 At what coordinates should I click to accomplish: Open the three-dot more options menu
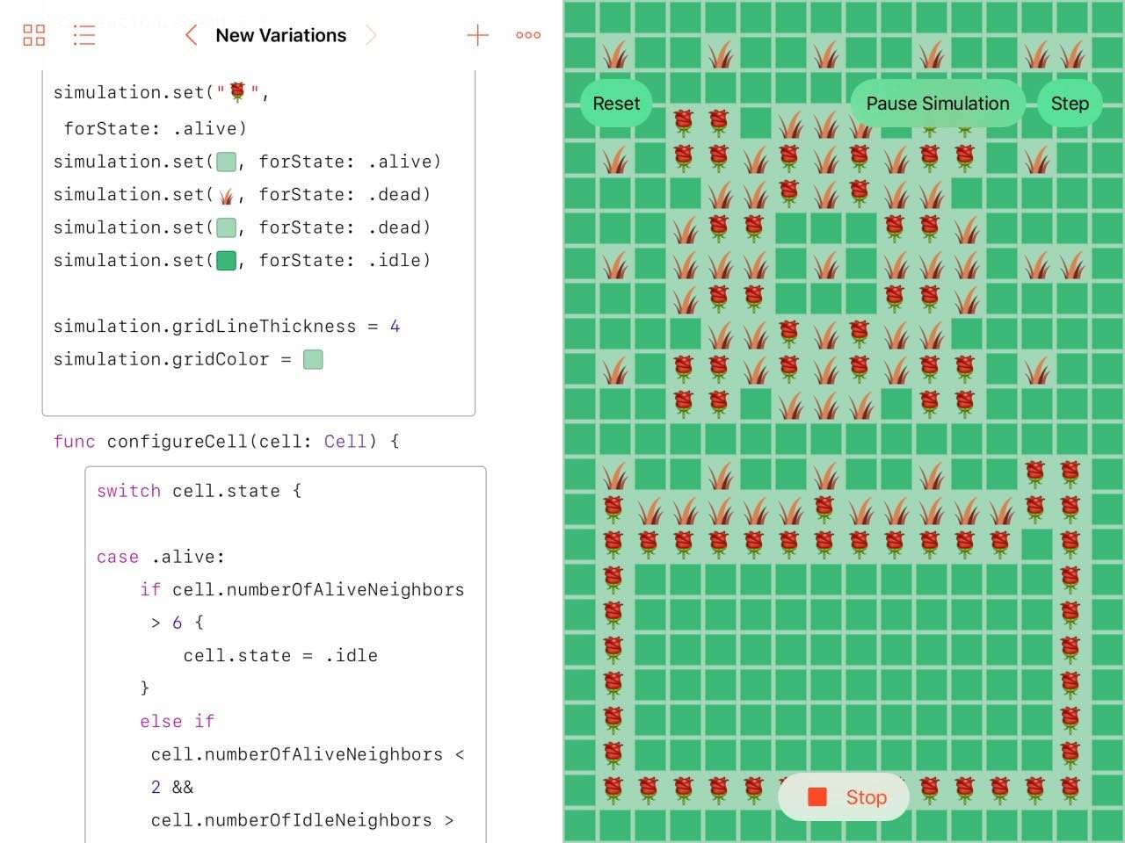pos(528,35)
